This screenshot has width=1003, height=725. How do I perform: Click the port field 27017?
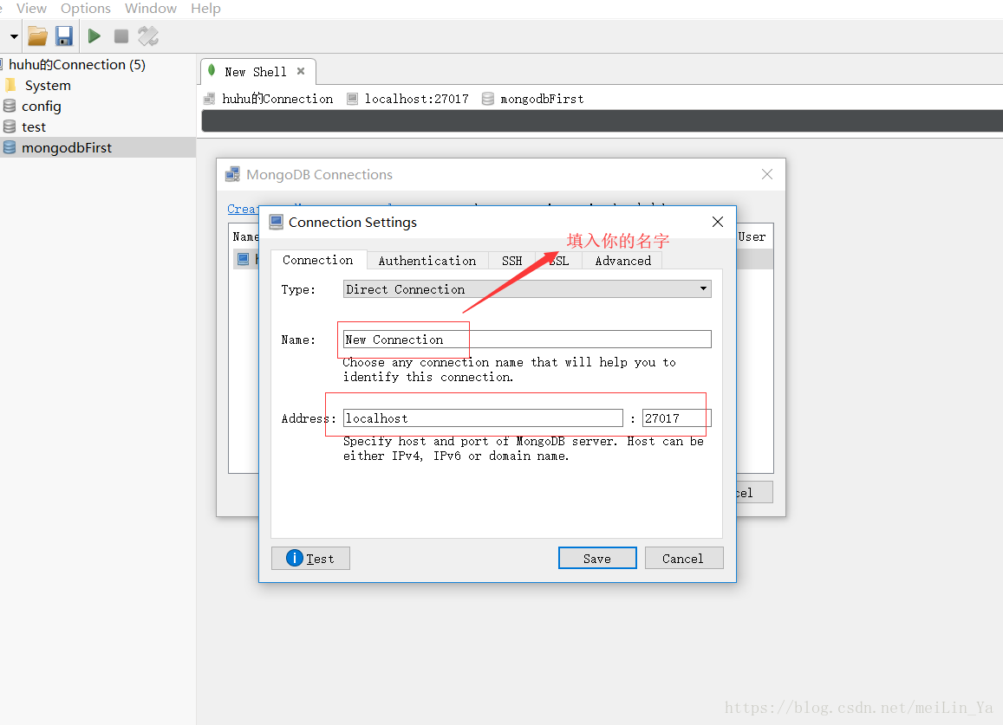coord(677,418)
